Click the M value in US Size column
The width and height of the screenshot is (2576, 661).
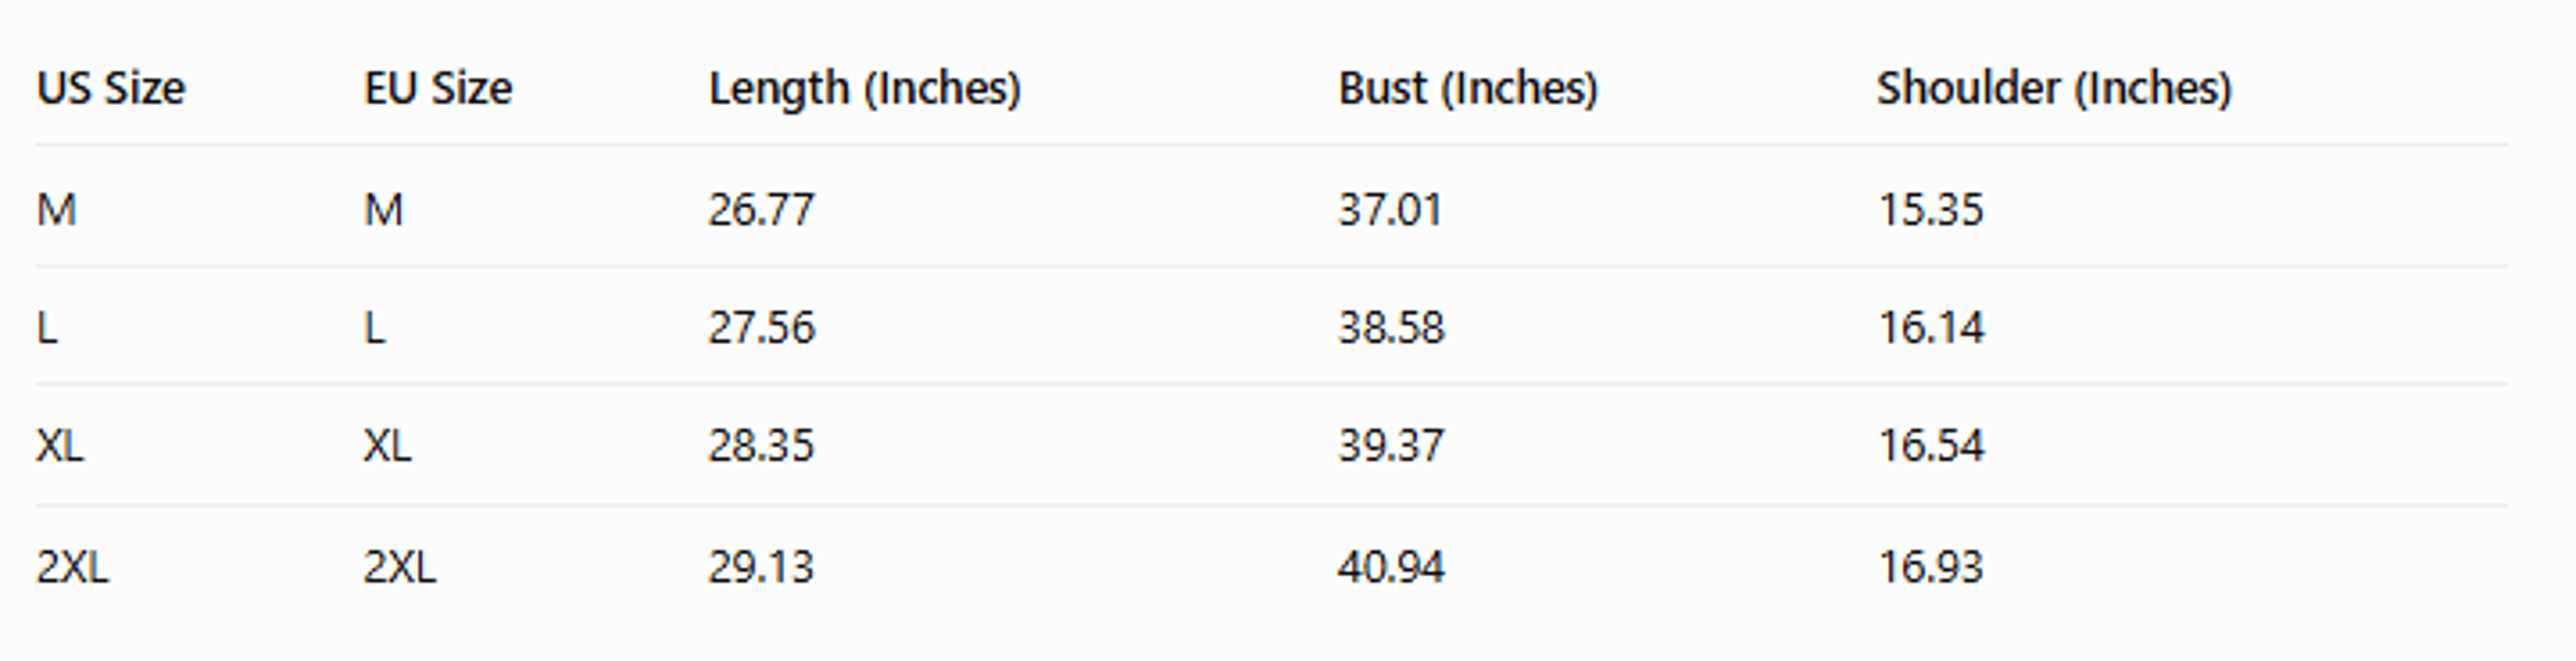point(56,210)
